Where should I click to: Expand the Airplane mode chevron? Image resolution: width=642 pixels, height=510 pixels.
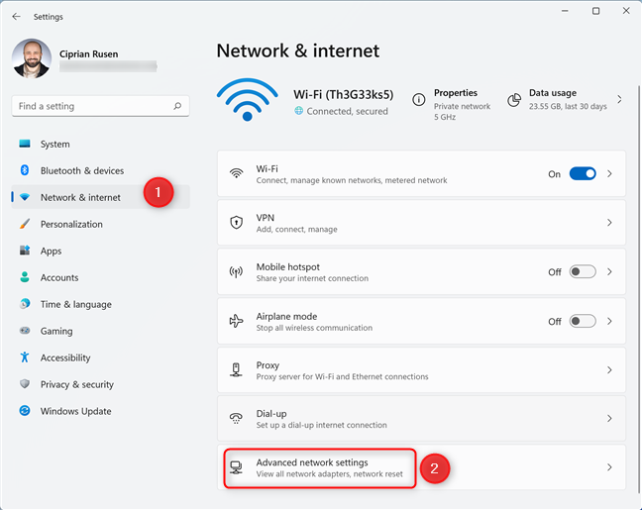click(x=609, y=321)
